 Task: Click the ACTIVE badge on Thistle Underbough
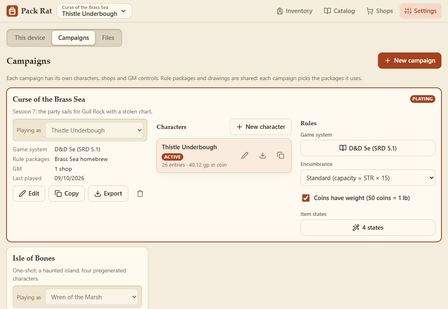(x=172, y=157)
